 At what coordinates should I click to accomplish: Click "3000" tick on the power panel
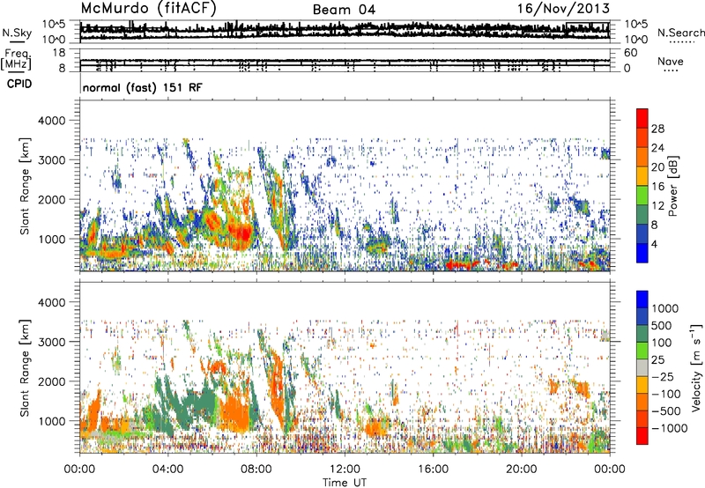(x=51, y=160)
